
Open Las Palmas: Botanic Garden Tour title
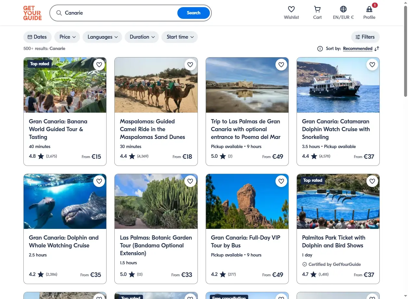(x=156, y=245)
